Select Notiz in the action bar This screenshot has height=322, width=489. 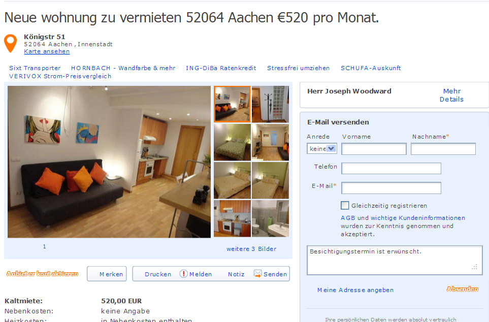(x=236, y=274)
